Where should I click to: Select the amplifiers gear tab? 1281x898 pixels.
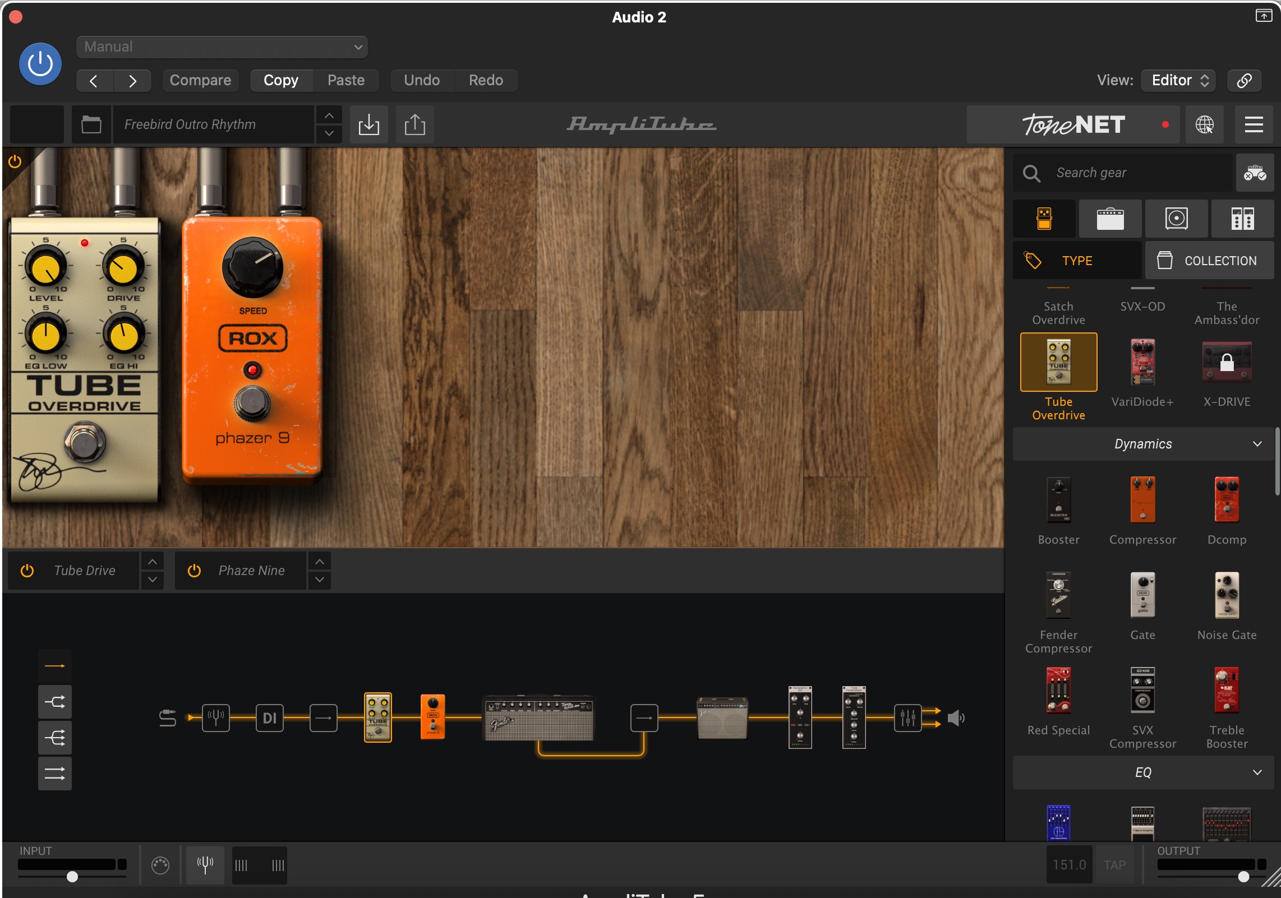click(x=1110, y=219)
